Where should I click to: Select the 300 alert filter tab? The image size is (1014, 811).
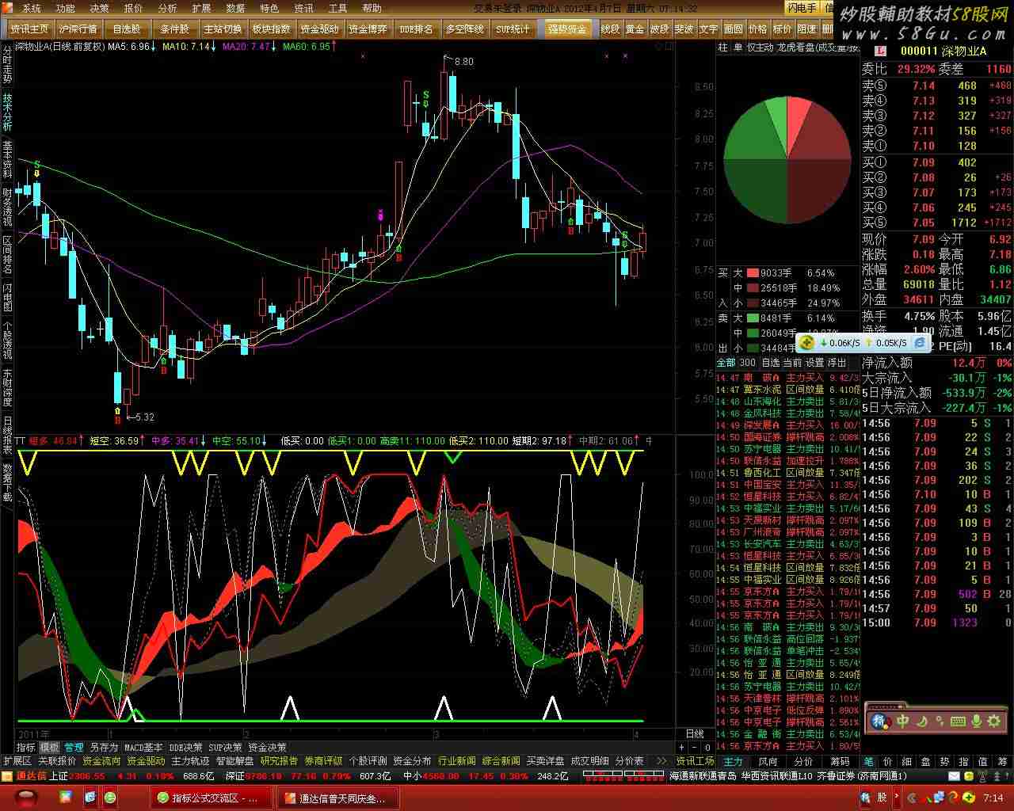[x=747, y=363]
